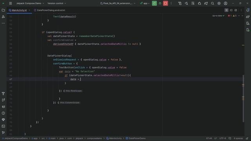
Task: Open the Project tool window folder icon
Action: [3, 10]
